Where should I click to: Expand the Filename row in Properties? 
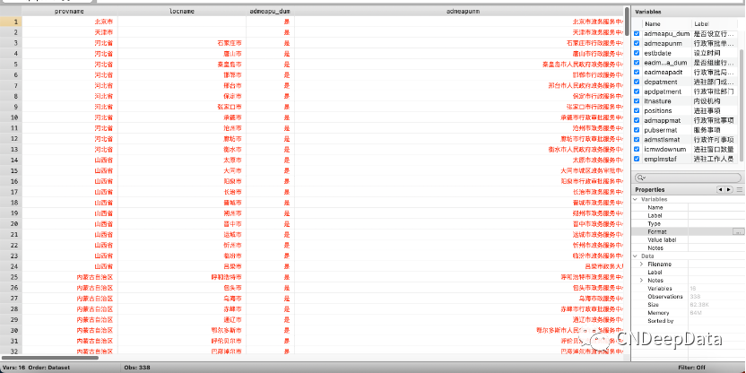point(642,264)
